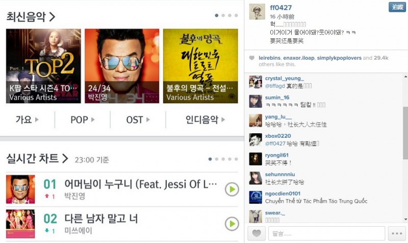Select the second pagination dot of 실시간 차트

[216, 159]
